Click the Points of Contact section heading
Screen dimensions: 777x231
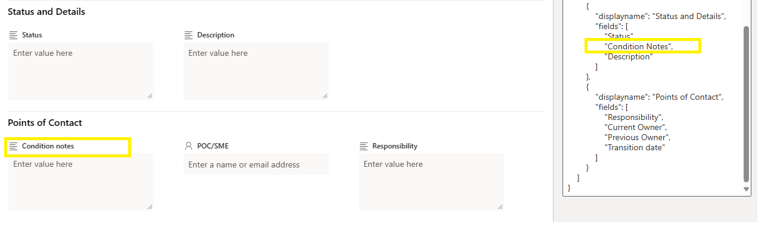(x=45, y=123)
